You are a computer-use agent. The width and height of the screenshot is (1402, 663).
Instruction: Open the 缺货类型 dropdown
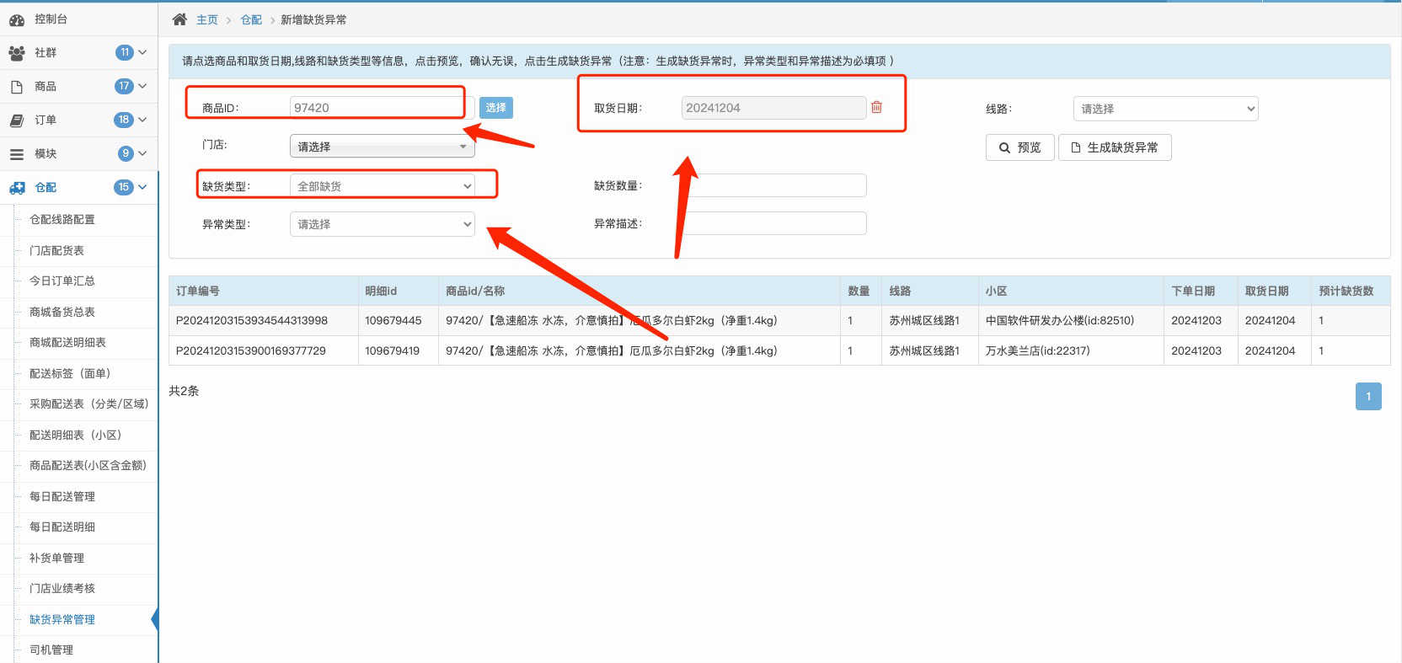tap(383, 185)
